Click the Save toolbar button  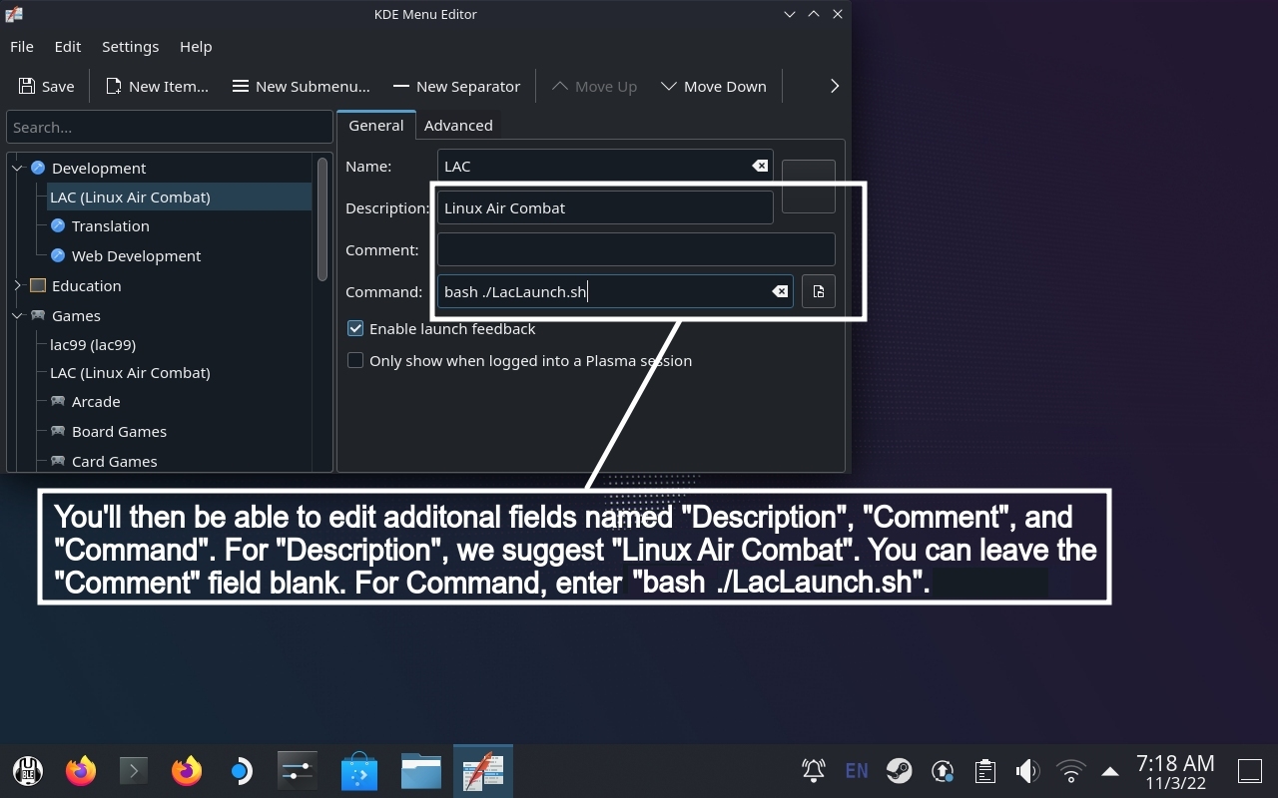tap(46, 86)
